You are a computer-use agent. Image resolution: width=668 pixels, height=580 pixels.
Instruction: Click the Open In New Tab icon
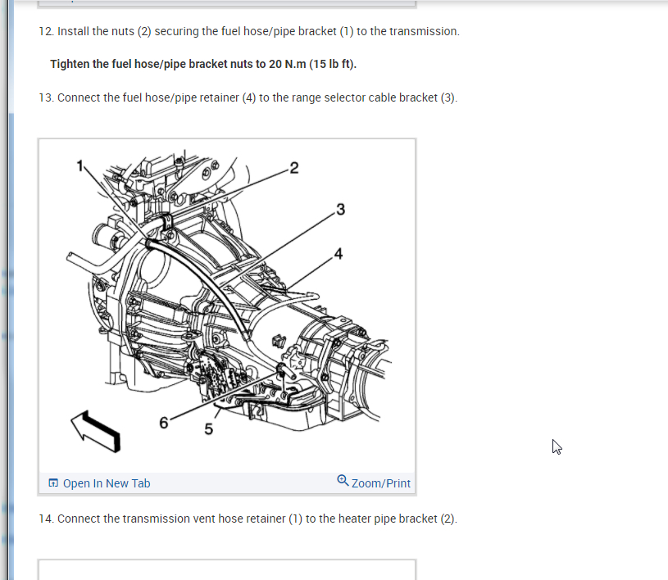(53, 483)
